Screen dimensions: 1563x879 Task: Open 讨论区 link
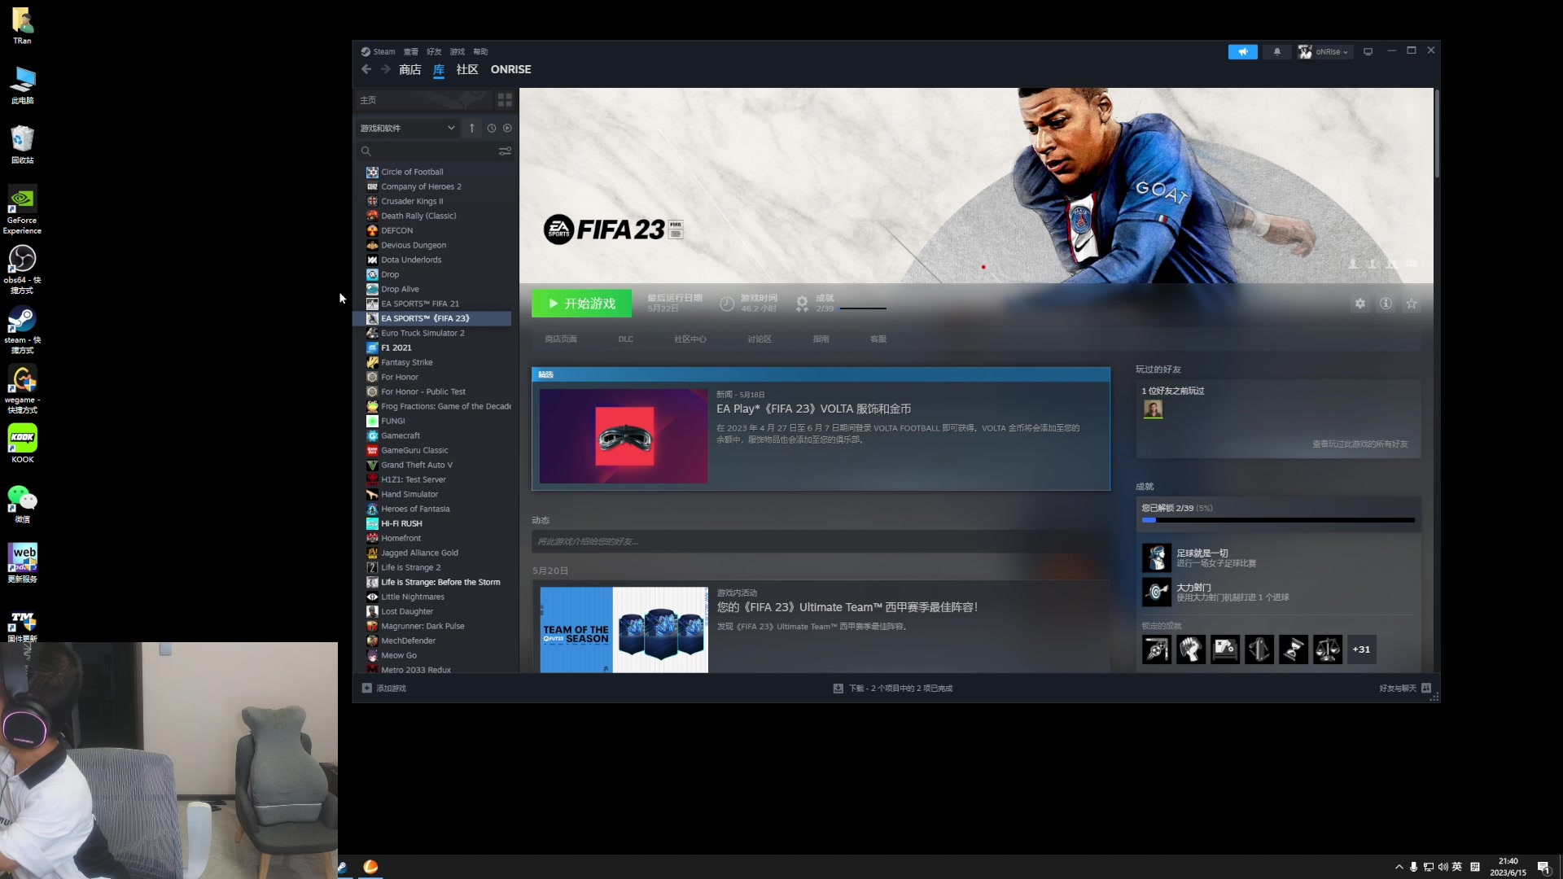coord(760,339)
